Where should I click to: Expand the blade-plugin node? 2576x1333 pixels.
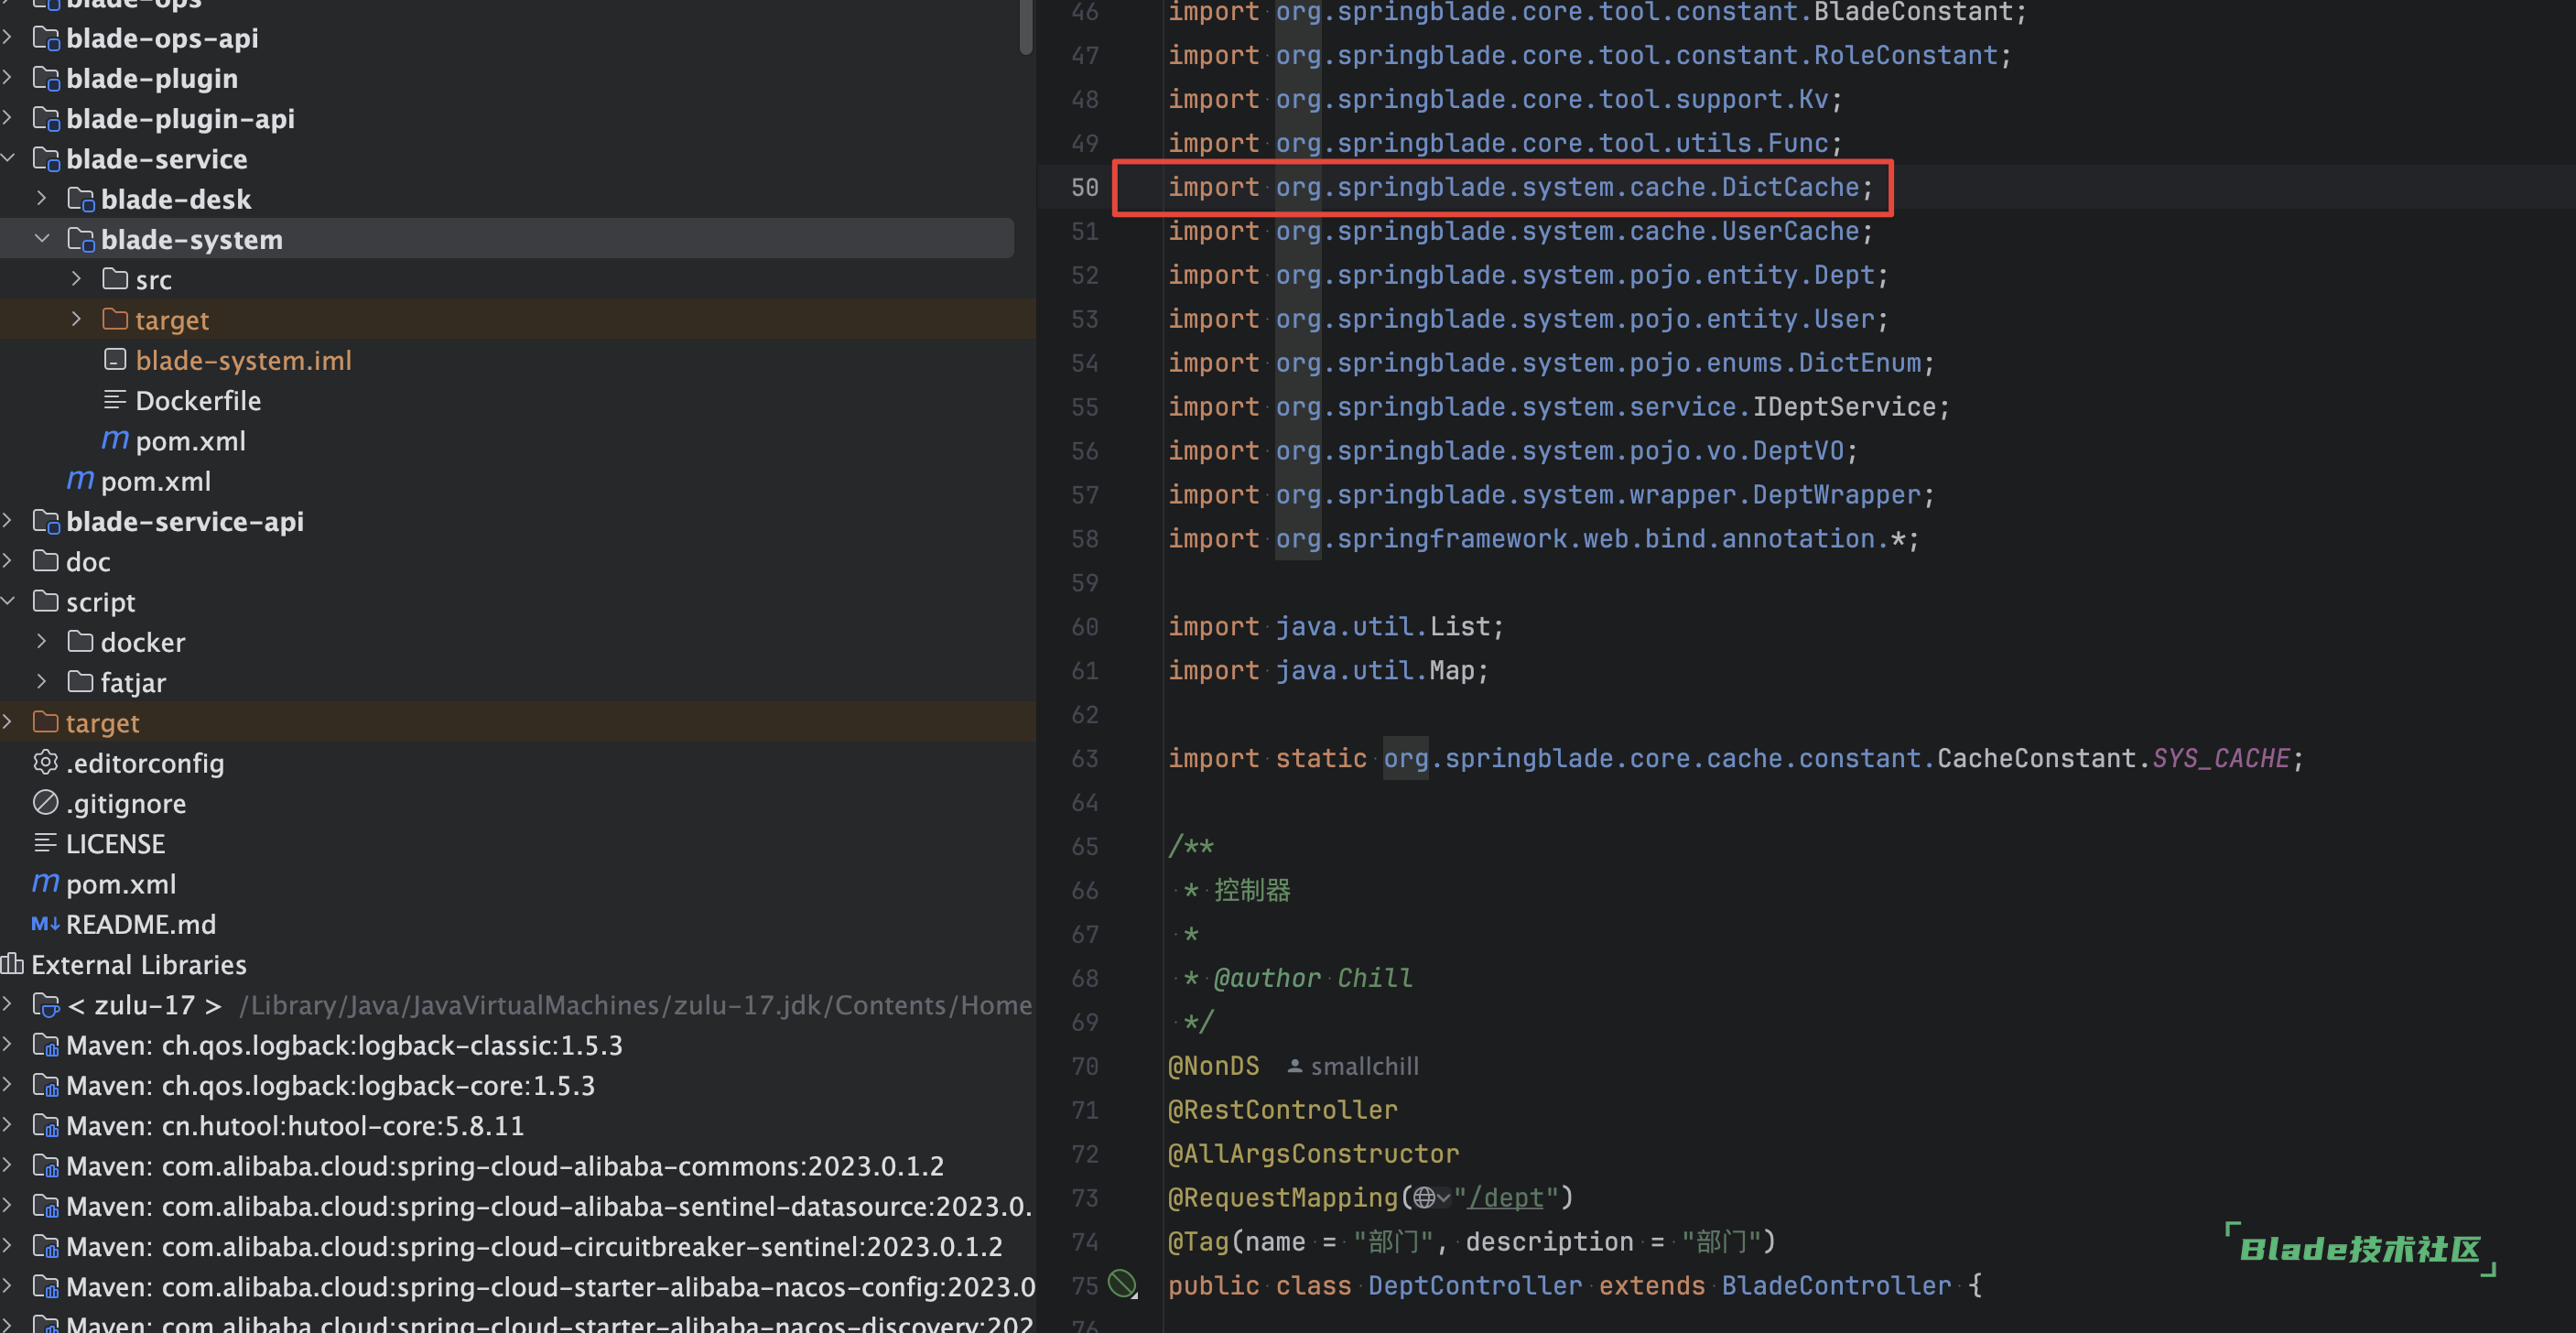click(x=8, y=78)
